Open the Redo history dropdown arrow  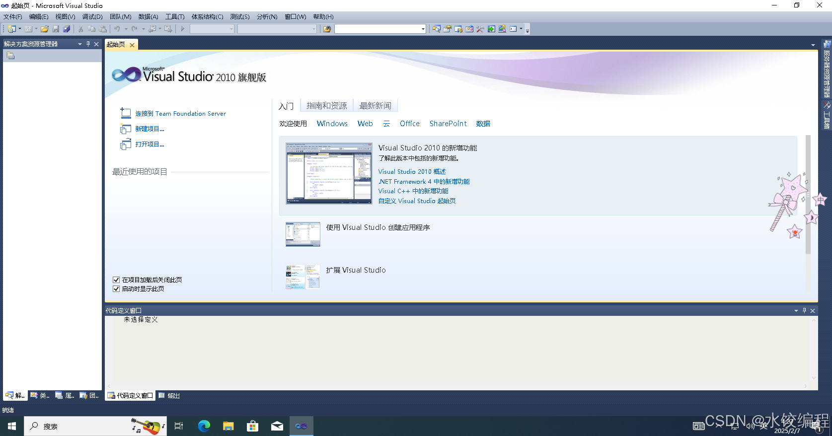point(143,29)
